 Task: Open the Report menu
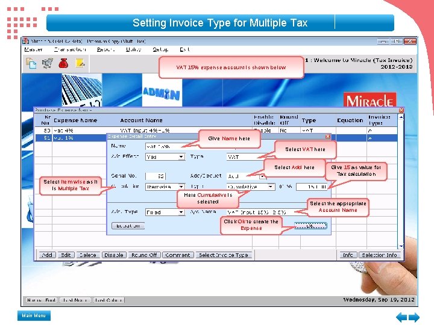pos(105,49)
